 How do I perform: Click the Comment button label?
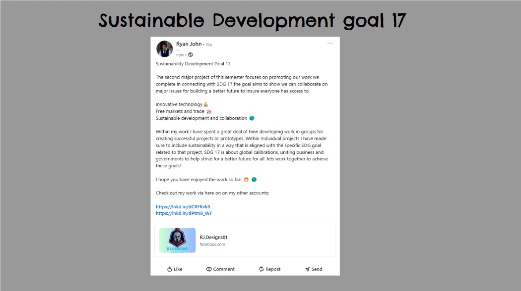[x=224, y=269]
